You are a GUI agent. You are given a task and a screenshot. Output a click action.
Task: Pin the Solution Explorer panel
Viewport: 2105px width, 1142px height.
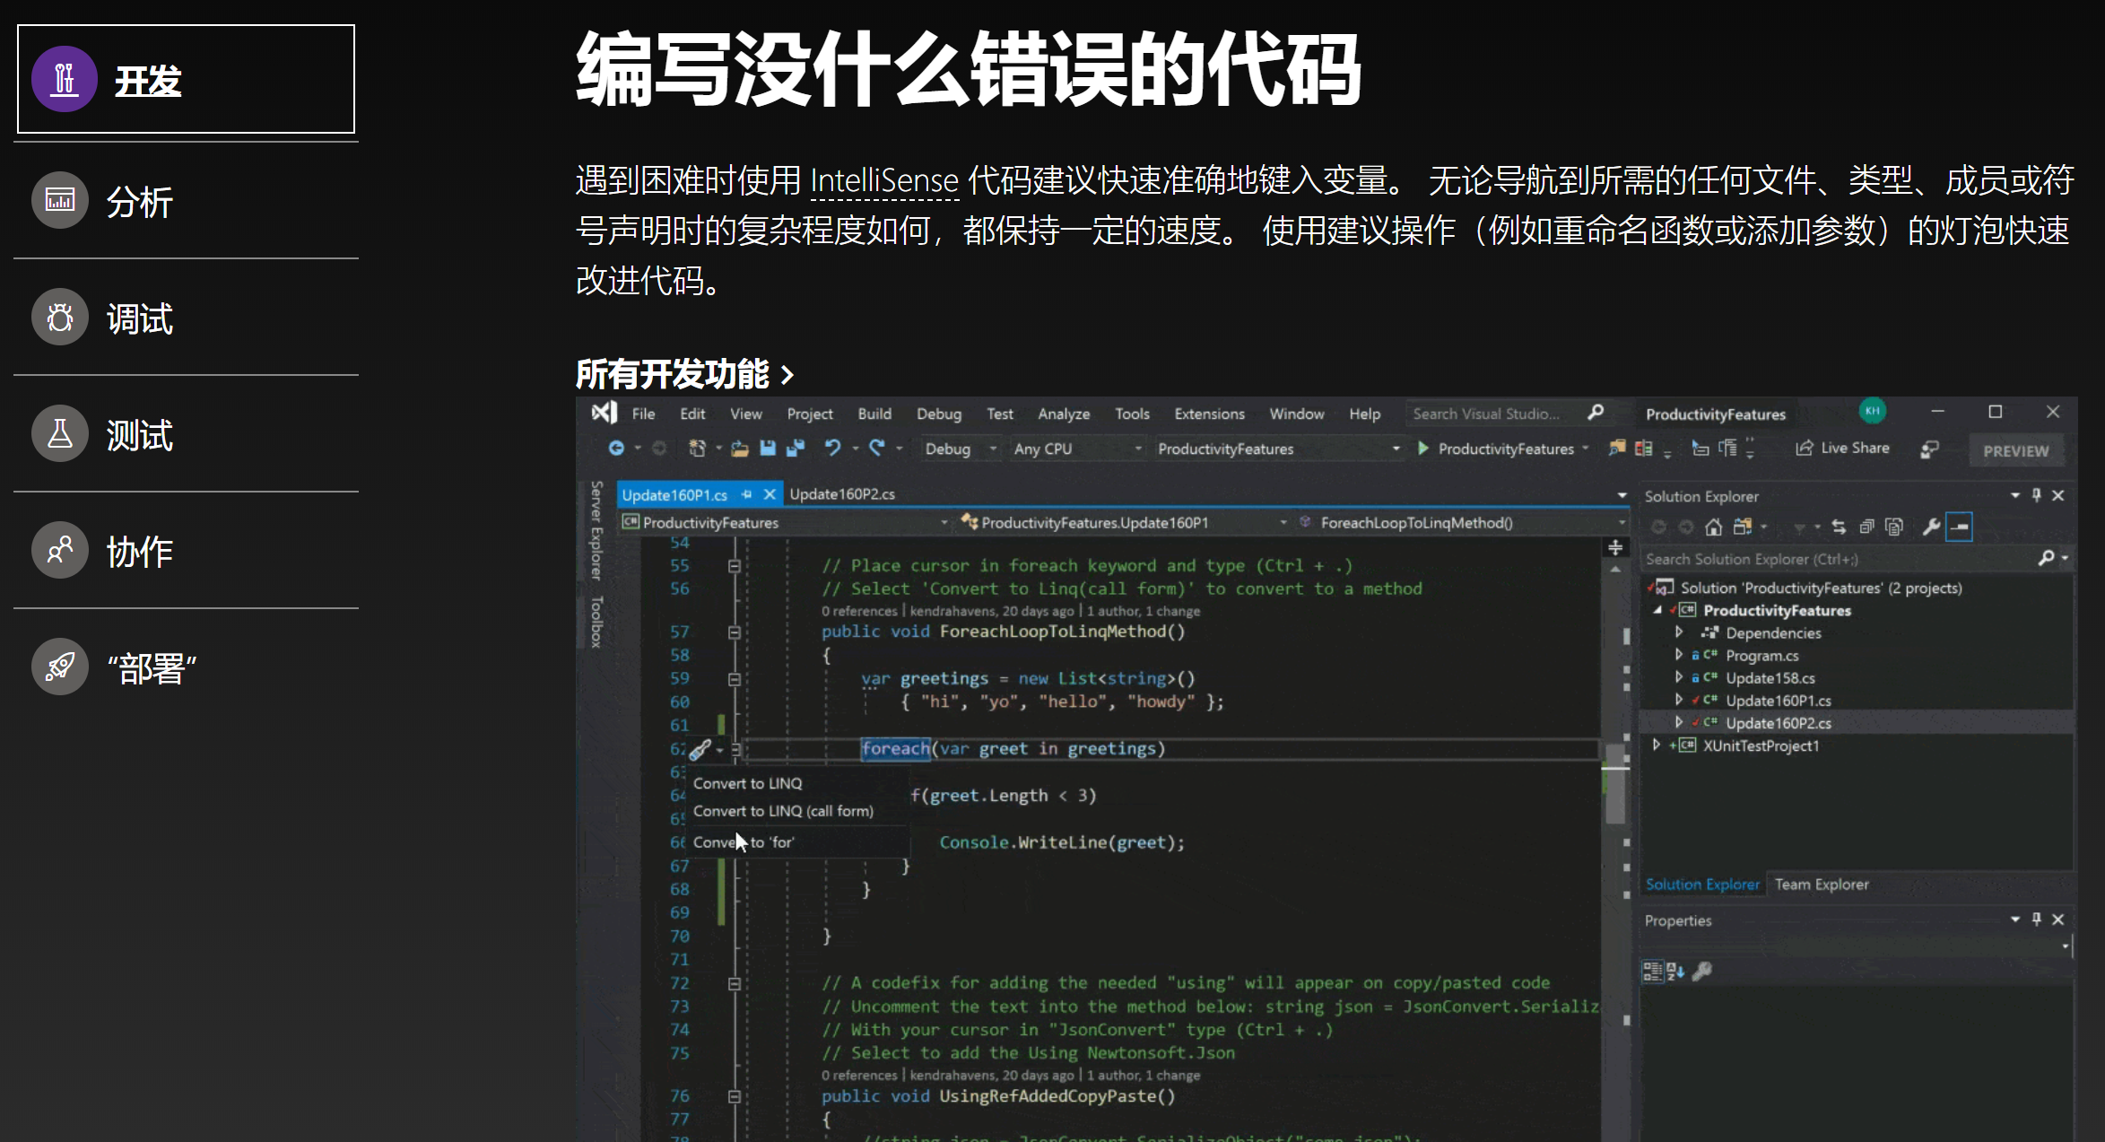click(x=2036, y=495)
